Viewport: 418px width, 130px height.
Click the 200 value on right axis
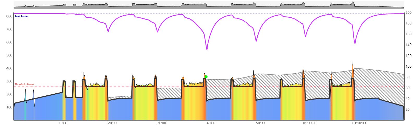(408, 12)
